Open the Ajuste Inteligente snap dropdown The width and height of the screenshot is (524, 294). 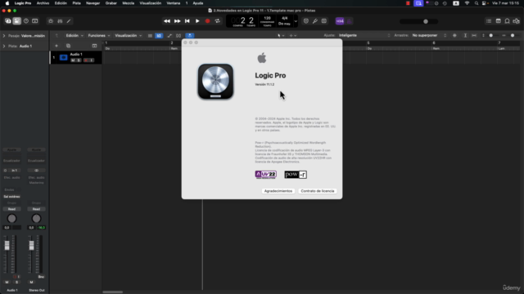(364, 35)
